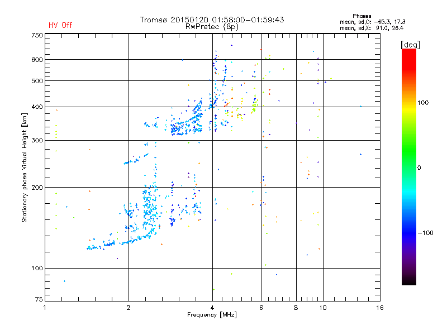Click the phase color bar
Image resolution: width=447 pixels, height=335 pixels.
(x=409, y=166)
